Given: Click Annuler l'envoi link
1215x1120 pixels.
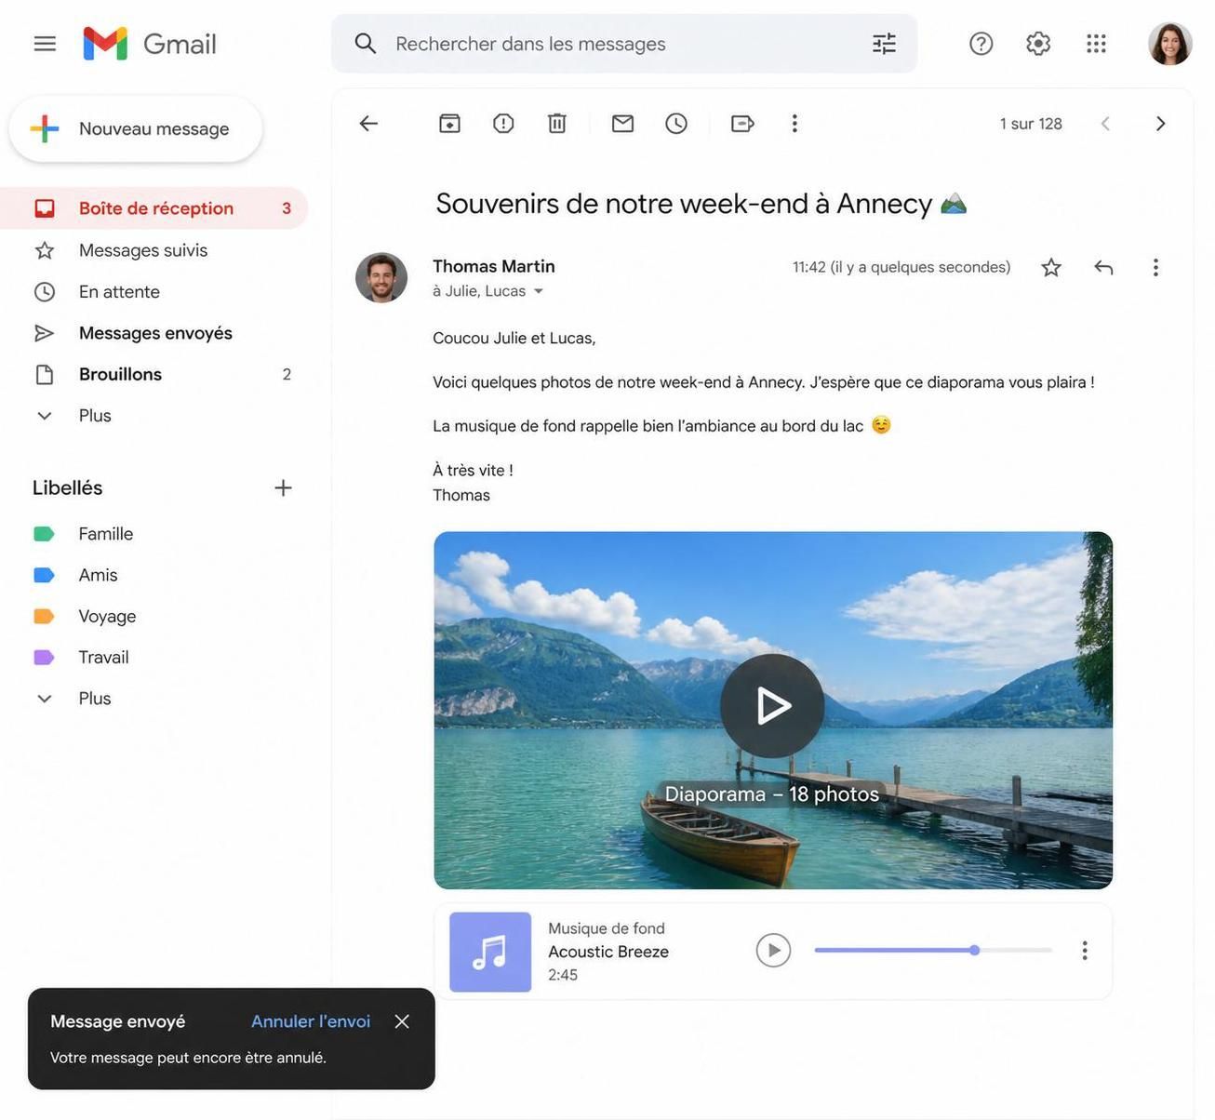Looking at the screenshot, I should pos(311,1021).
